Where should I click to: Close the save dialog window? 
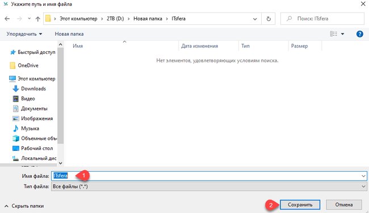[363, 4]
